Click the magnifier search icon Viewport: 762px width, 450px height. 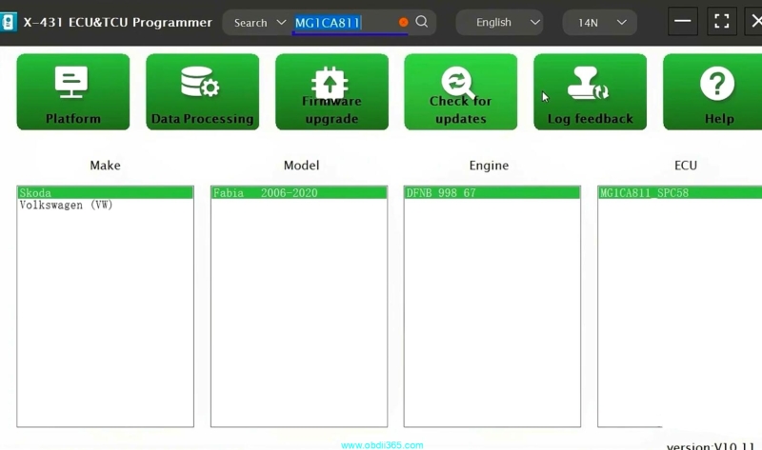click(422, 22)
